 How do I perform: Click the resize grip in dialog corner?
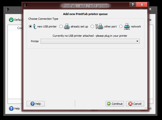(x=145, y=108)
